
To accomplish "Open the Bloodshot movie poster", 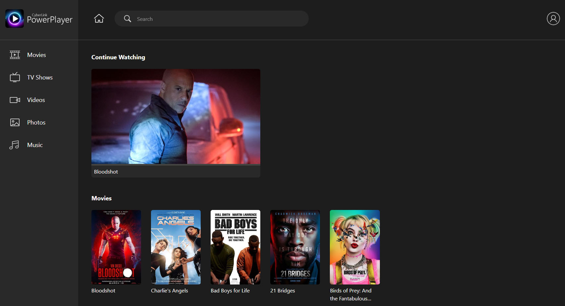I will click(116, 247).
